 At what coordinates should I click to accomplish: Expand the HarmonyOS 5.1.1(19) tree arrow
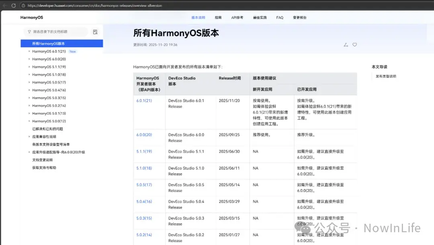click(x=29, y=67)
